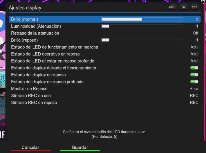Click the Ajustes display title
Screen dimensions: 206x153
coord(25,8)
